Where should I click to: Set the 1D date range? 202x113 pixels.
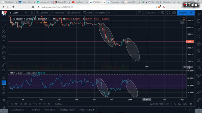coord(12,104)
